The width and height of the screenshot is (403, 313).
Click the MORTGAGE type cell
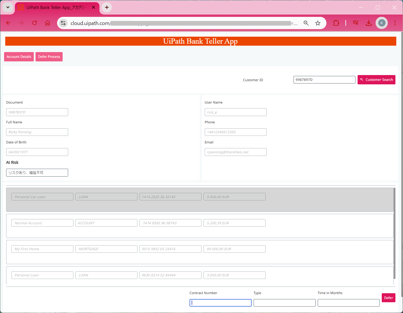[106, 249]
